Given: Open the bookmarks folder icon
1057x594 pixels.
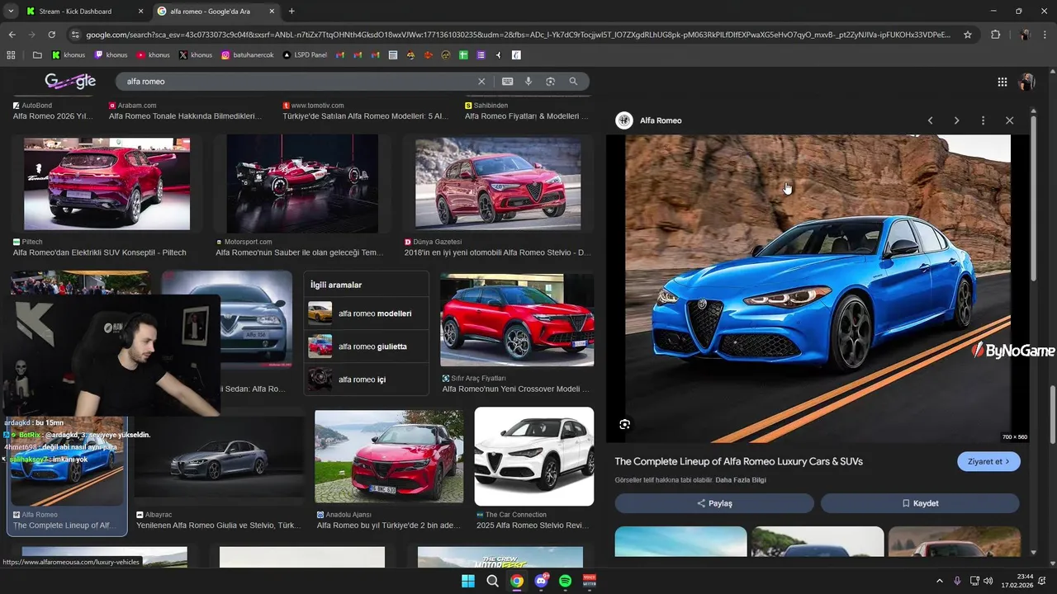Looking at the screenshot, I should tap(37, 55).
